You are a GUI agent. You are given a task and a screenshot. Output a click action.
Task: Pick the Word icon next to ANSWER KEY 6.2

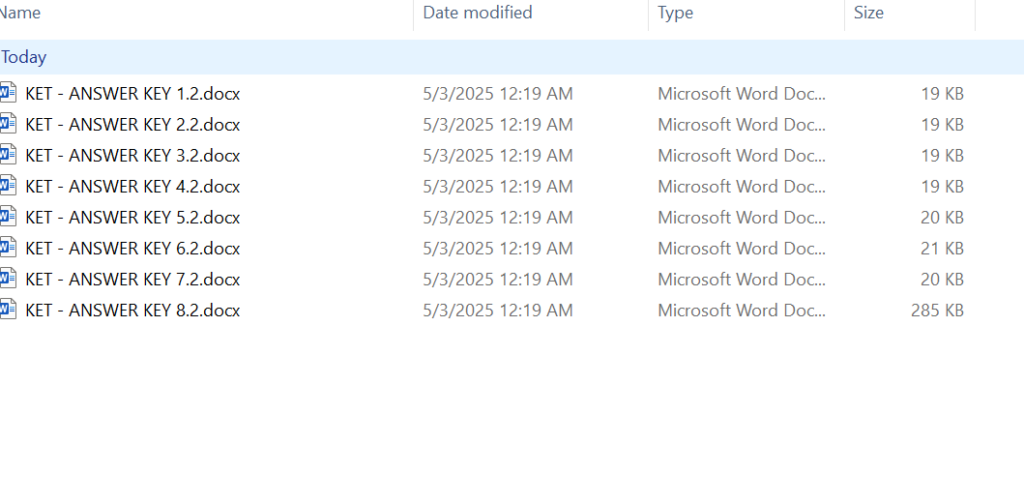(9, 248)
